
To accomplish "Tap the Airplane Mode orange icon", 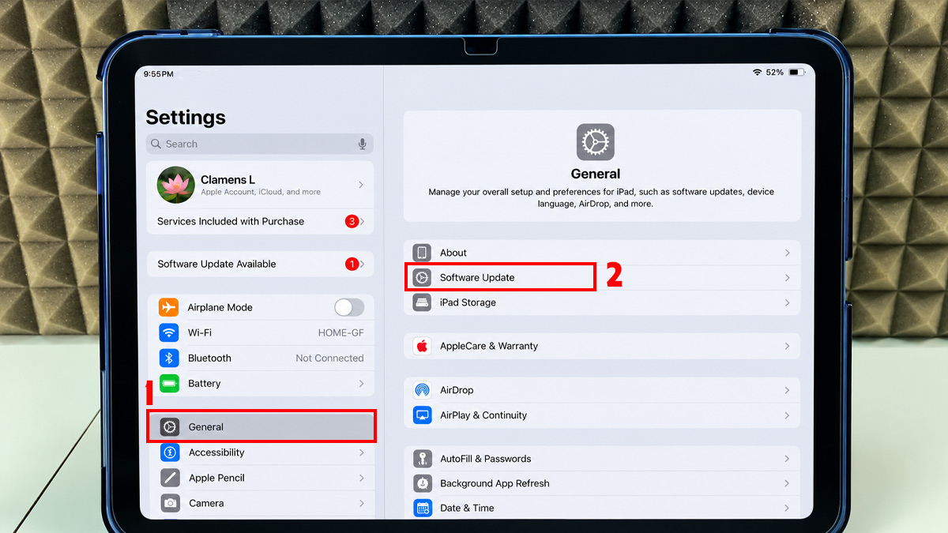I will click(169, 307).
